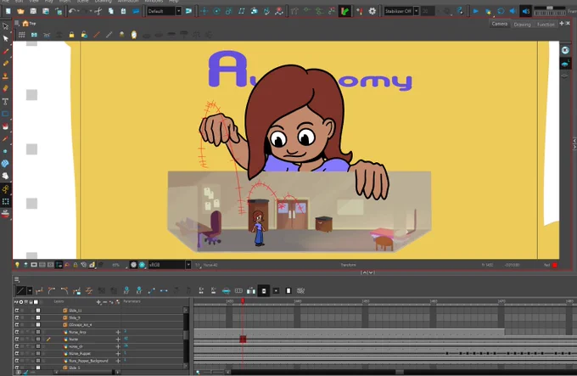Select the Hand grabber tool

click(6, 177)
